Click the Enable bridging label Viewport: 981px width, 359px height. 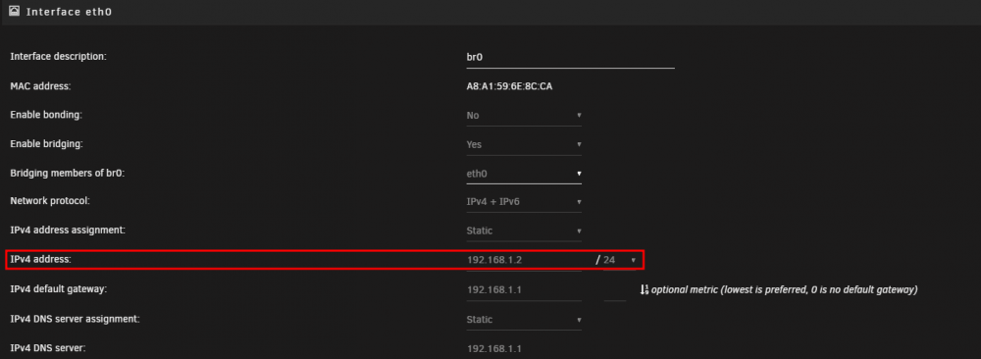point(47,144)
